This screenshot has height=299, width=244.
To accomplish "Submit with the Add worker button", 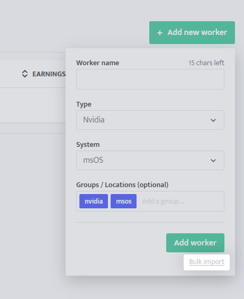I will (195, 243).
